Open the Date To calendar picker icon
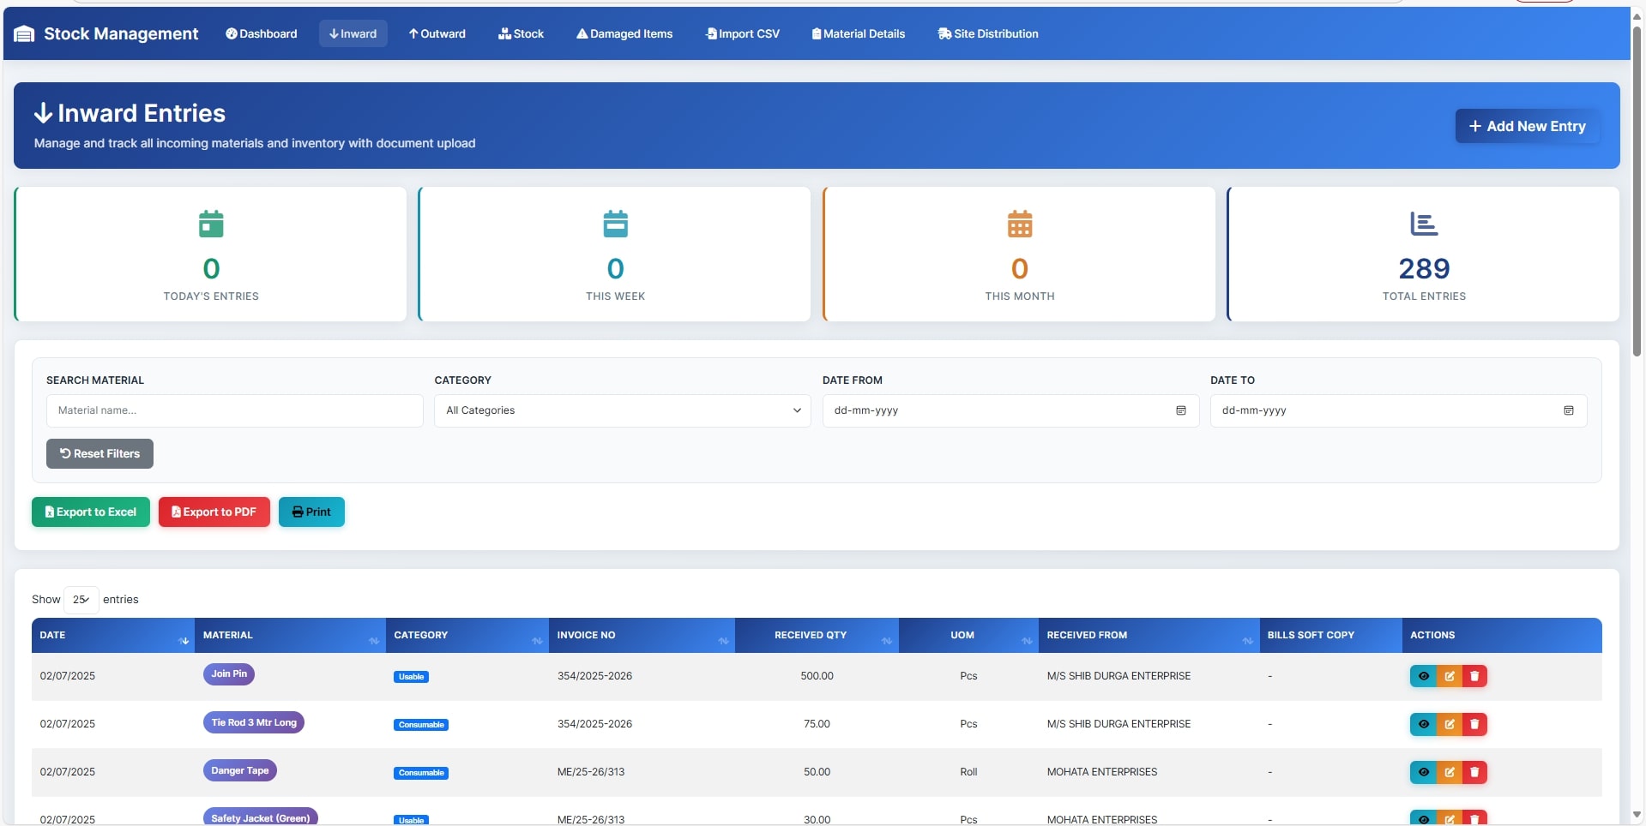Image resolution: width=1646 pixels, height=826 pixels. (1568, 410)
